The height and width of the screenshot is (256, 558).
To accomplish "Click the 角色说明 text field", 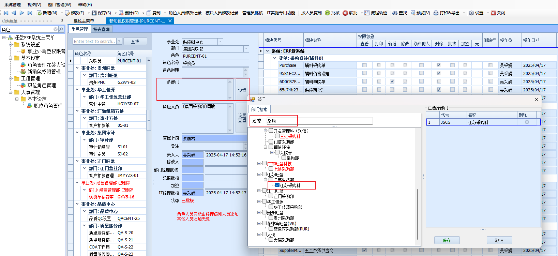I will (x=213, y=72).
